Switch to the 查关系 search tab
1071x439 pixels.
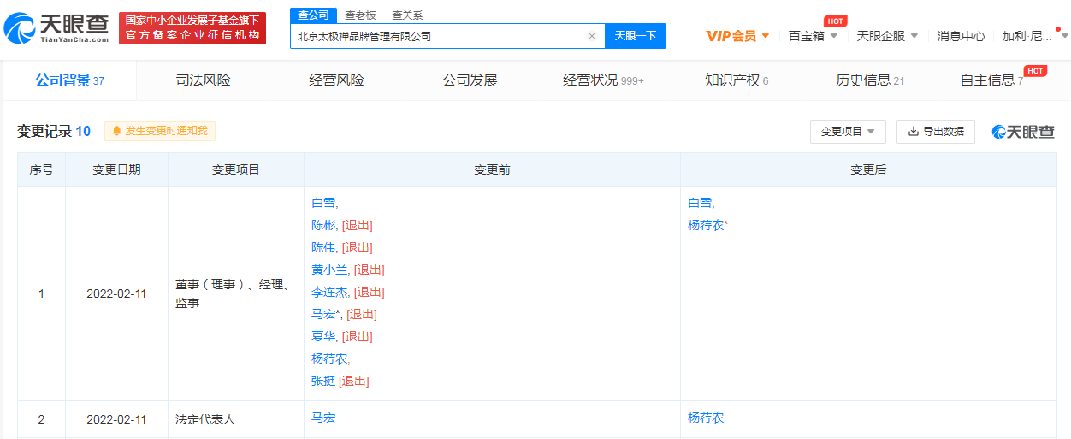[406, 15]
